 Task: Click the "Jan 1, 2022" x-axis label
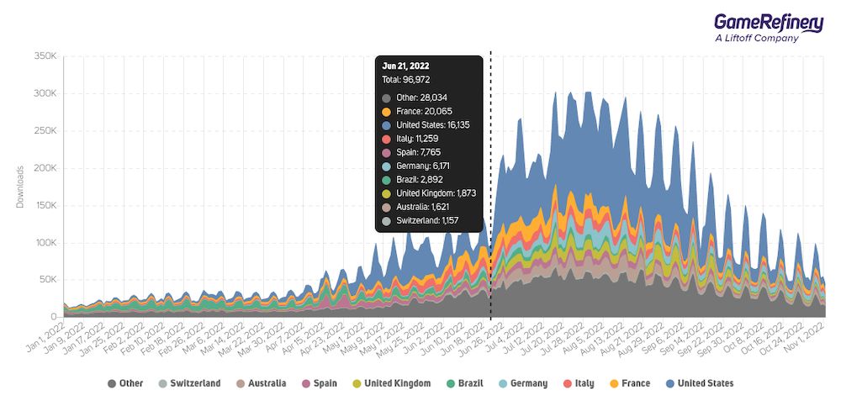(45, 337)
